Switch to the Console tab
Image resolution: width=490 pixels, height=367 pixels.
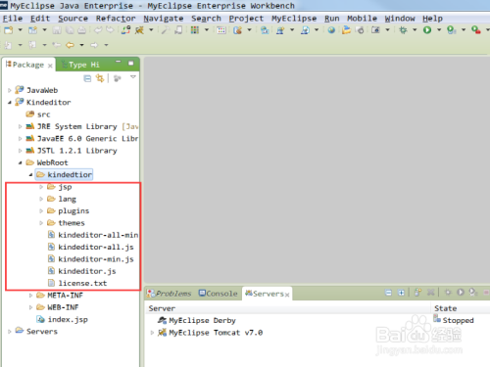(x=218, y=294)
